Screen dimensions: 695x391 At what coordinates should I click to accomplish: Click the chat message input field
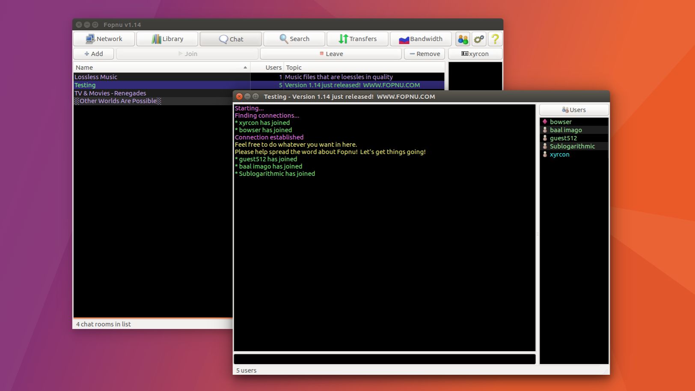(x=384, y=359)
